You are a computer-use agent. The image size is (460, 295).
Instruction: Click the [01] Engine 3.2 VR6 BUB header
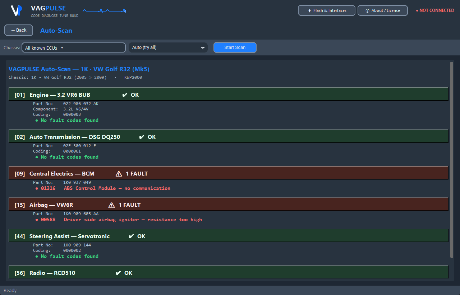pos(229,95)
